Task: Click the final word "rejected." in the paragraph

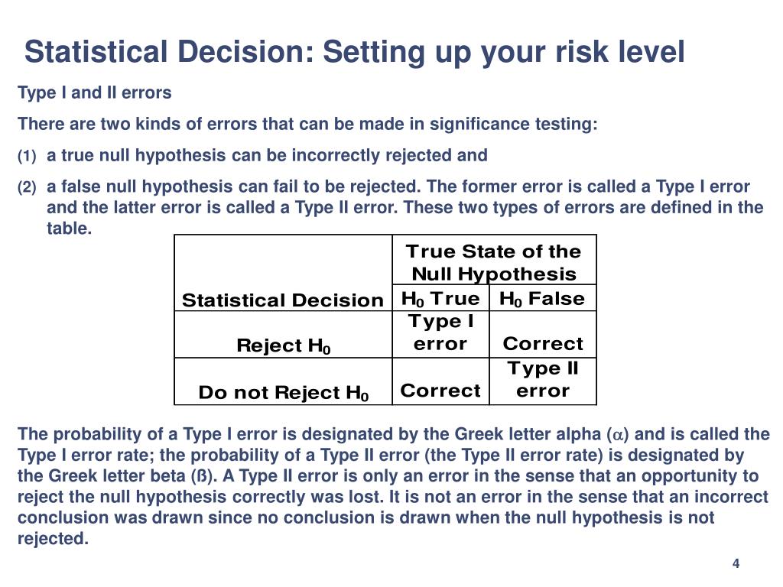Action: click(54, 538)
